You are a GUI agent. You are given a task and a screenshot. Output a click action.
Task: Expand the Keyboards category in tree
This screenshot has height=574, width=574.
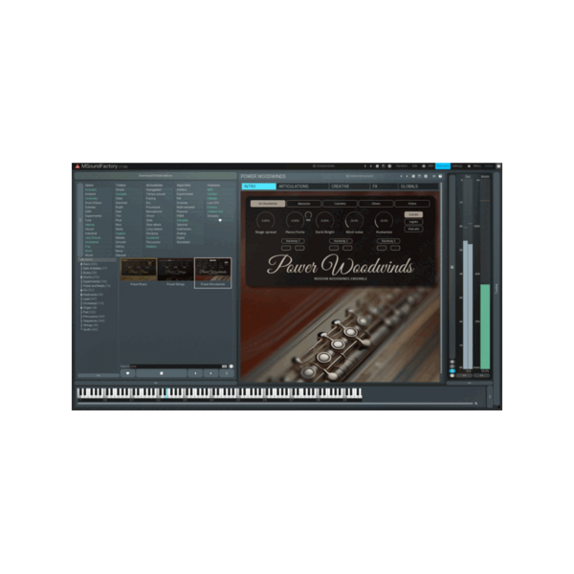(81, 295)
